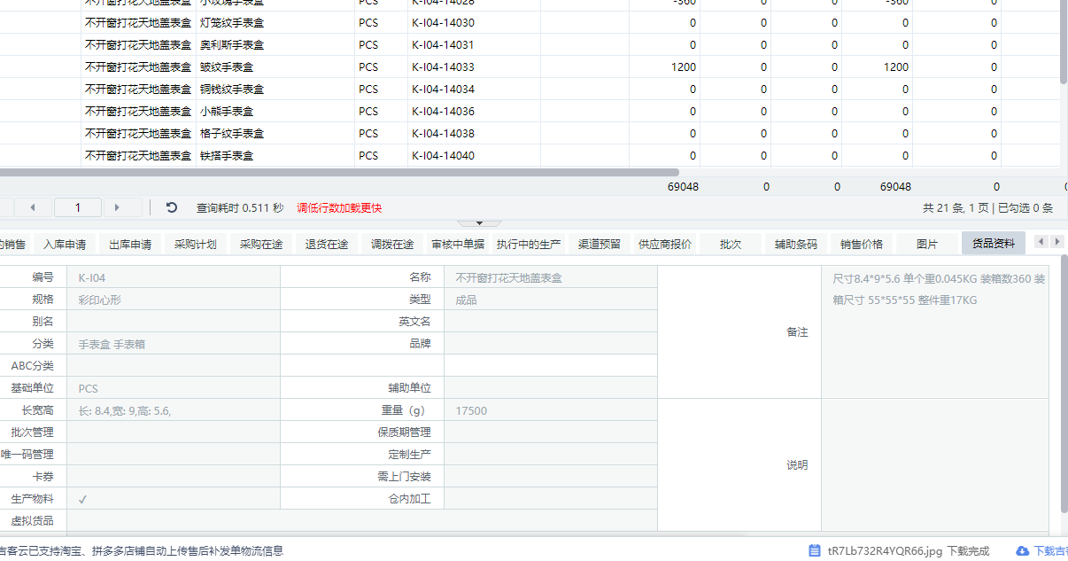Select the 退货在途 tab
The width and height of the screenshot is (1068, 561).
(x=327, y=244)
